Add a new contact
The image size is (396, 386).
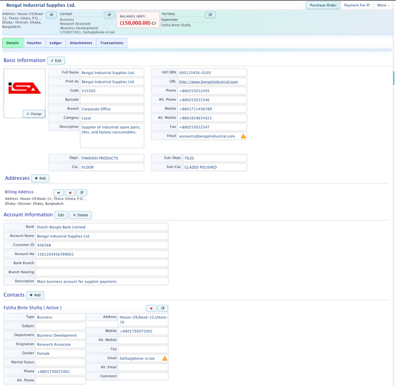click(x=35, y=295)
